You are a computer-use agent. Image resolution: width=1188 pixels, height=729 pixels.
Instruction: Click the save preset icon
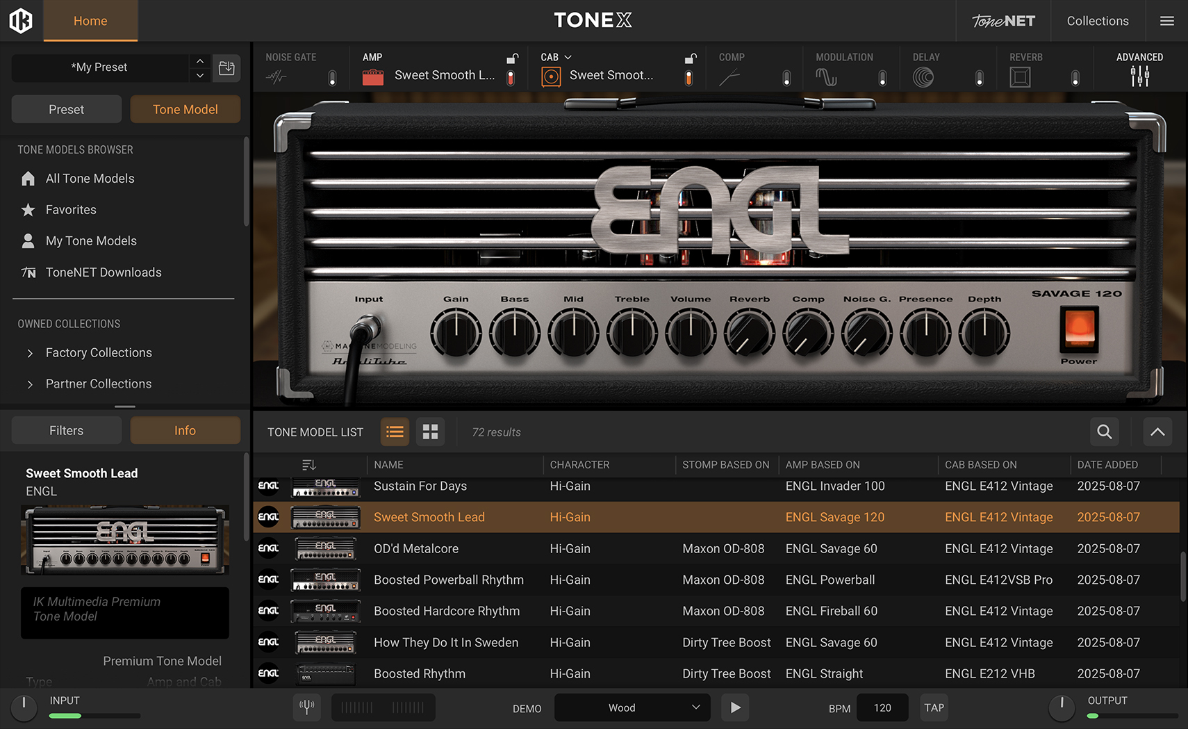pos(226,68)
